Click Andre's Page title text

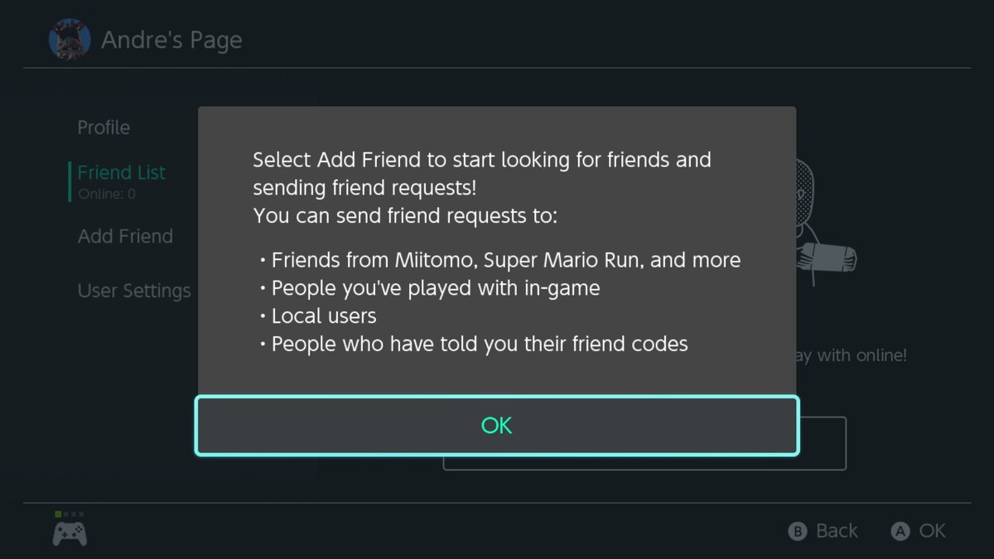point(171,39)
